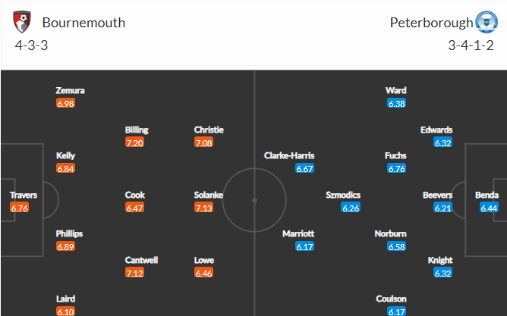Image resolution: width=507 pixels, height=316 pixels.
Task: Select Norburn's 6.58 rating badge
Action: point(396,246)
